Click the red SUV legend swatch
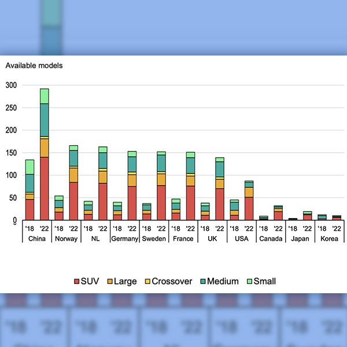 click(76, 282)
